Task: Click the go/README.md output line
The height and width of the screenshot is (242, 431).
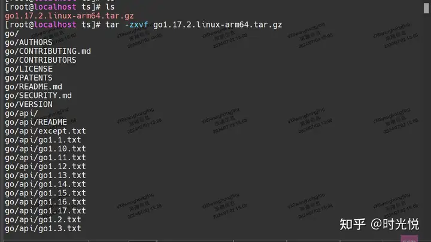Action: [34, 87]
